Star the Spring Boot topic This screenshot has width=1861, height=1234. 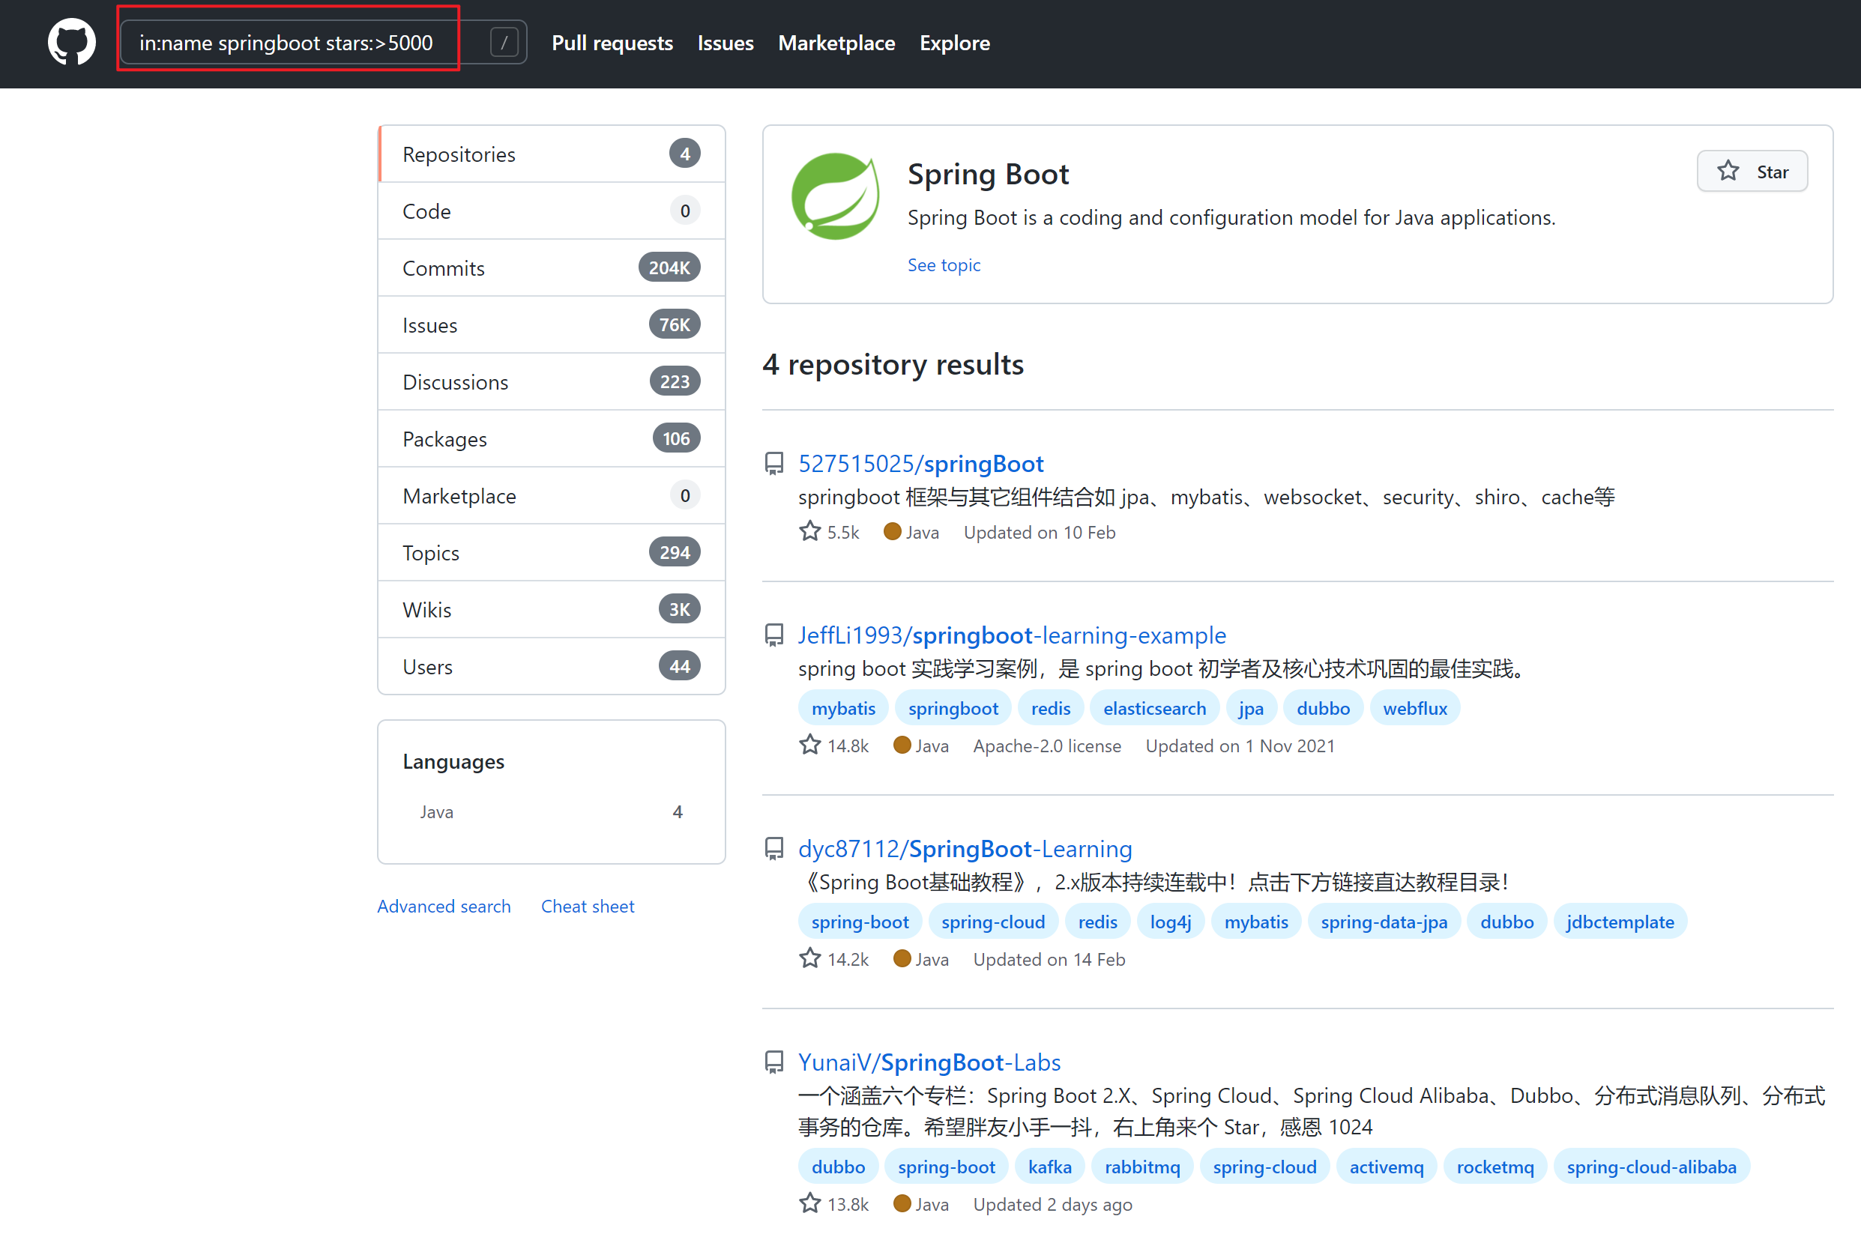1752,171
